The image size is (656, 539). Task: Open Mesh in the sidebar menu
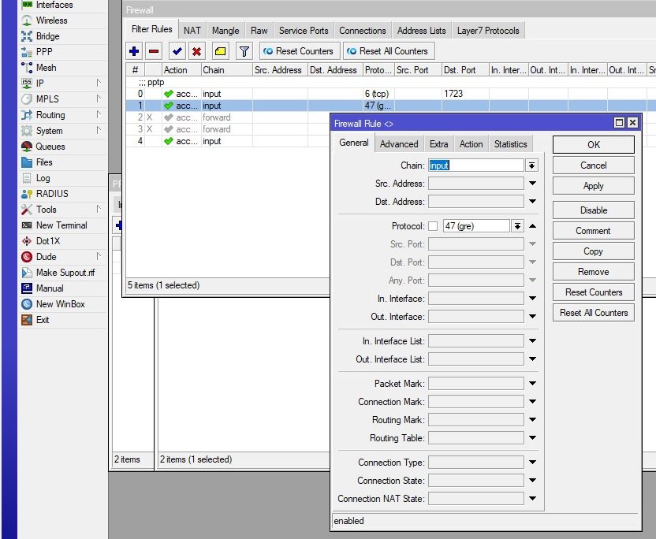point(46,68)
